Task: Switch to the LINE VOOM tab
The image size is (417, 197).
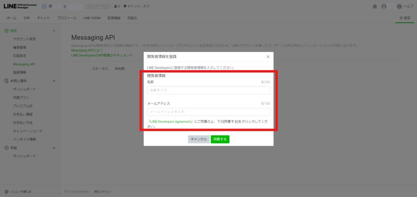Action: click(x=92, y=18)
